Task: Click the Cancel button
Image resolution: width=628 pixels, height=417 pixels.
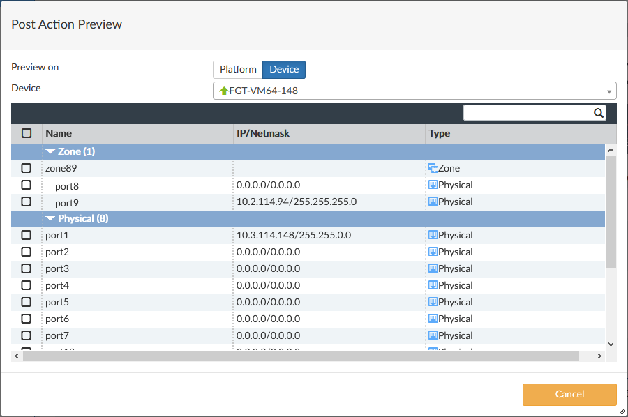Action: click(569, 394)
